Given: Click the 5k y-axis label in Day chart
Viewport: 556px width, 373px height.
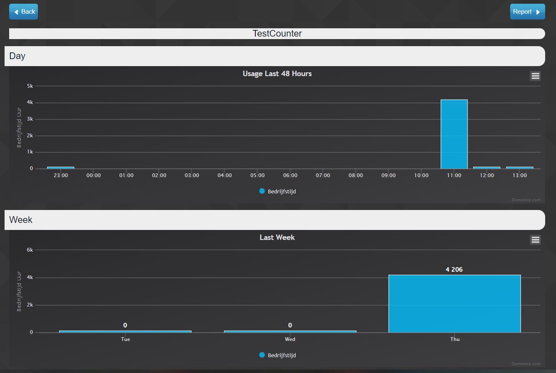Looking at the screenshot, I should [30, 86].
